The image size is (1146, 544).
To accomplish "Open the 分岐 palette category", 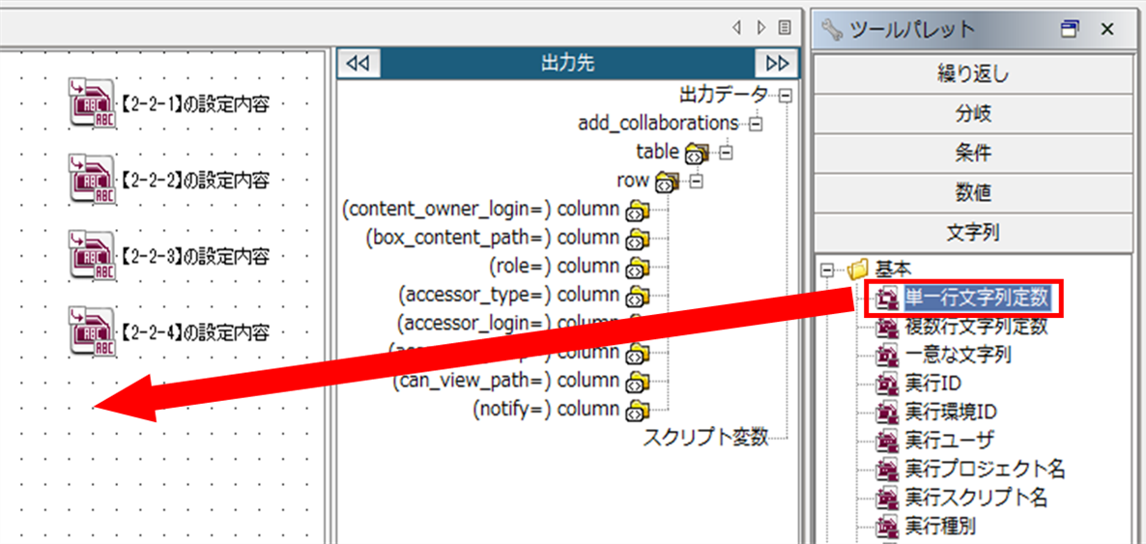I will click(x=973, y=113).
